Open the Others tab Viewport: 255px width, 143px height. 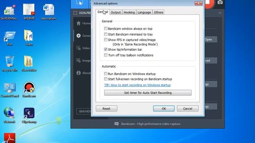tap(159, 12)
